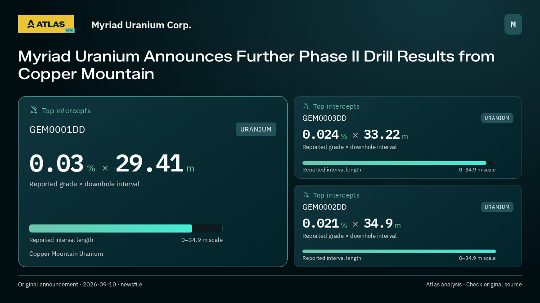
Task: Click Reported grade × downhole interval under GEM0001DD
Action: pyautogui.click(x=84, y=184)
